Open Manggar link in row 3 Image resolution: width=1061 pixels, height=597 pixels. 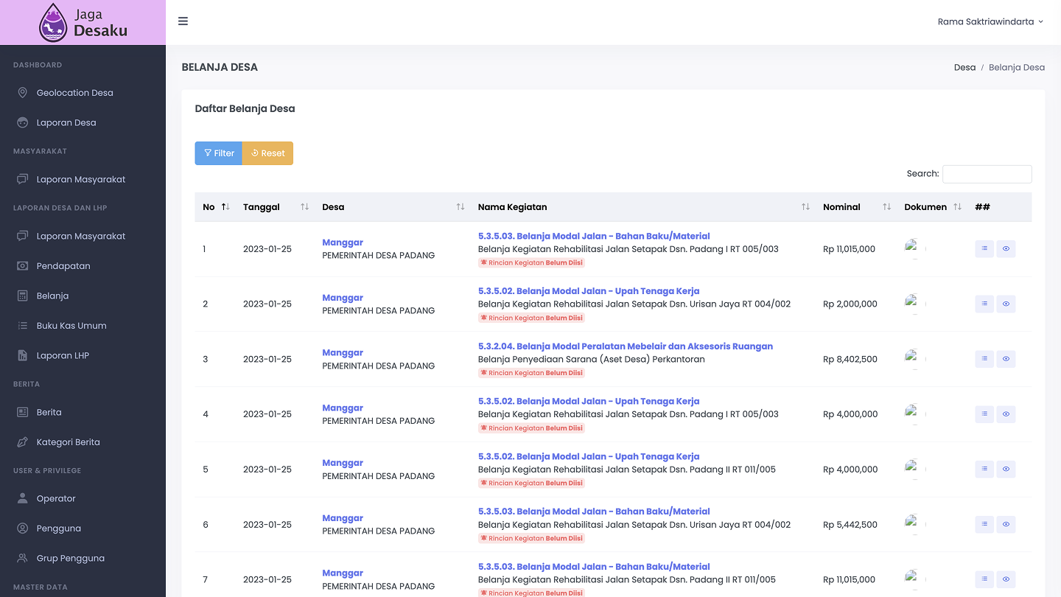click(343, 353)
